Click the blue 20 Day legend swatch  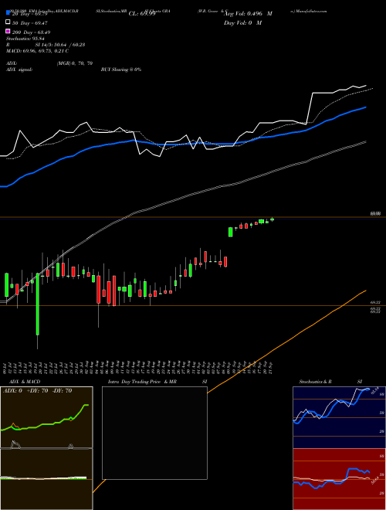[x=8, y=12]
